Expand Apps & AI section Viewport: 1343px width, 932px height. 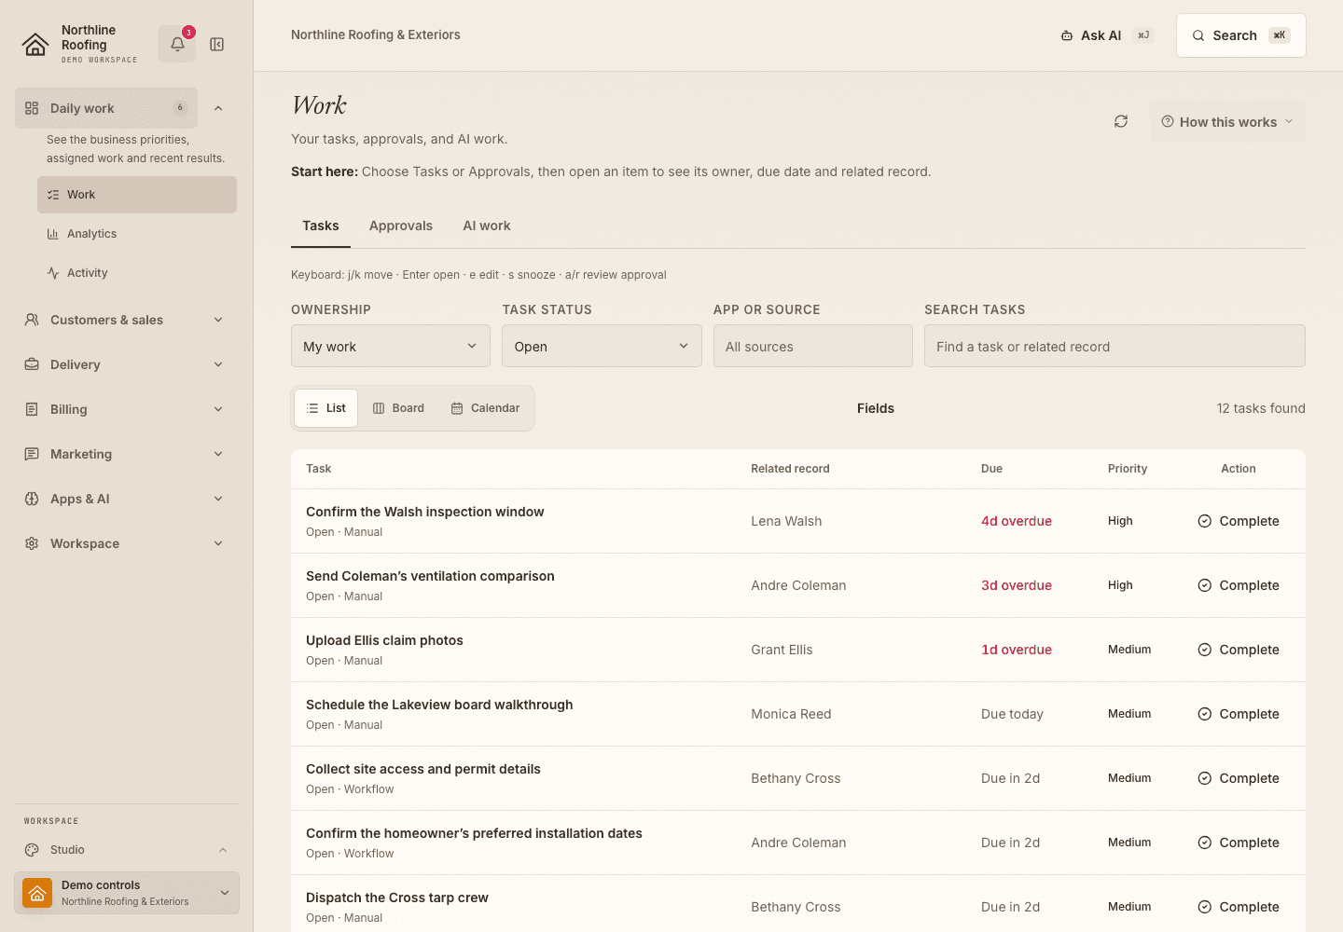126,499
